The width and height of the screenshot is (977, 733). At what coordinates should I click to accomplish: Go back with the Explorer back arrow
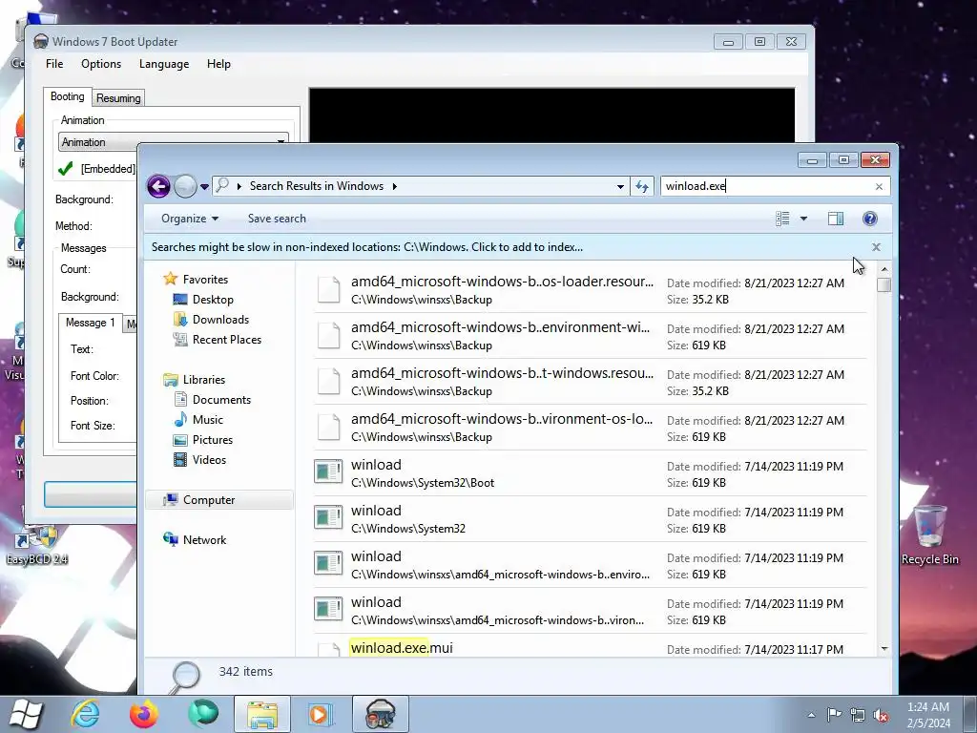158,186
